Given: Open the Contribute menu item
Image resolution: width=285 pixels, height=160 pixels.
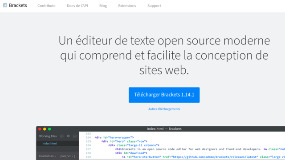Looking at the screenshot, I should point(46,6).
